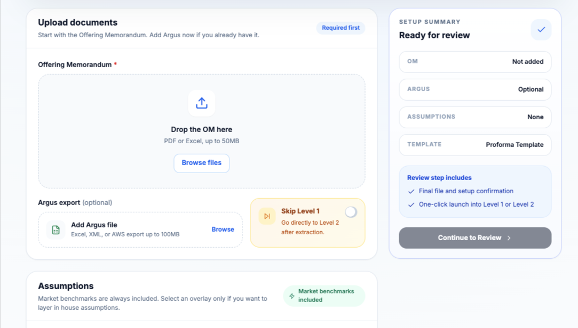This screenshot has height=328, width=578.
Task: Click the Market benchmarks included badge
Action: point(324,296)
